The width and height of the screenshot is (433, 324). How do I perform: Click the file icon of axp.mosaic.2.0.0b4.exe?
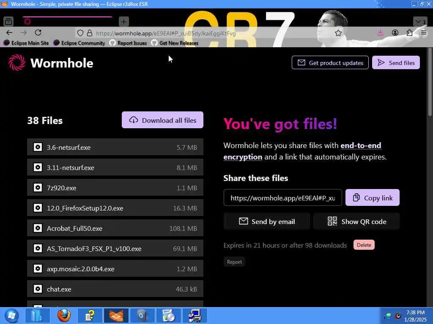coord(38,269)
